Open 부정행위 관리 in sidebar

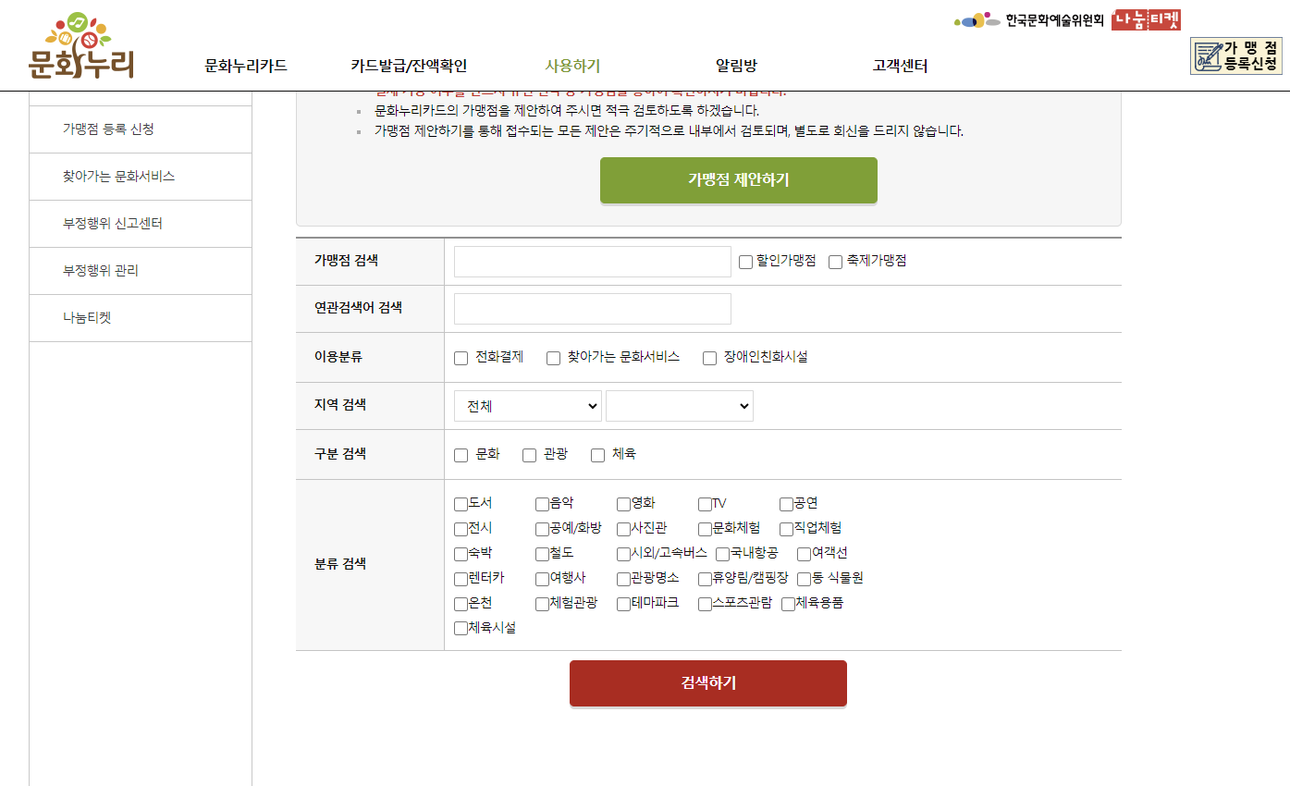(141, 271)
